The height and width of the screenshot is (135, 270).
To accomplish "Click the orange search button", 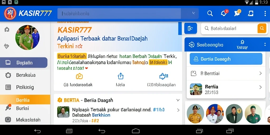I will pyautogui.click(x=262, y=28).
